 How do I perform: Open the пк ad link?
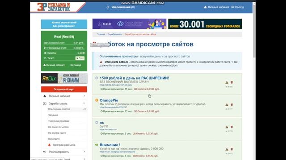[x=101, y=123]
